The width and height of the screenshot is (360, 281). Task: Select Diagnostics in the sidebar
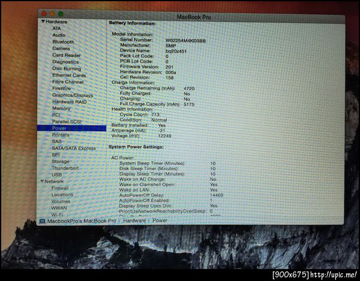(x=65, y=62)
